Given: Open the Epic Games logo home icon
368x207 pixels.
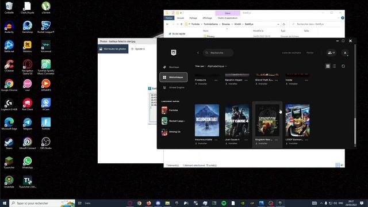Looking at the screenshot, I should (x=174, y=52).
